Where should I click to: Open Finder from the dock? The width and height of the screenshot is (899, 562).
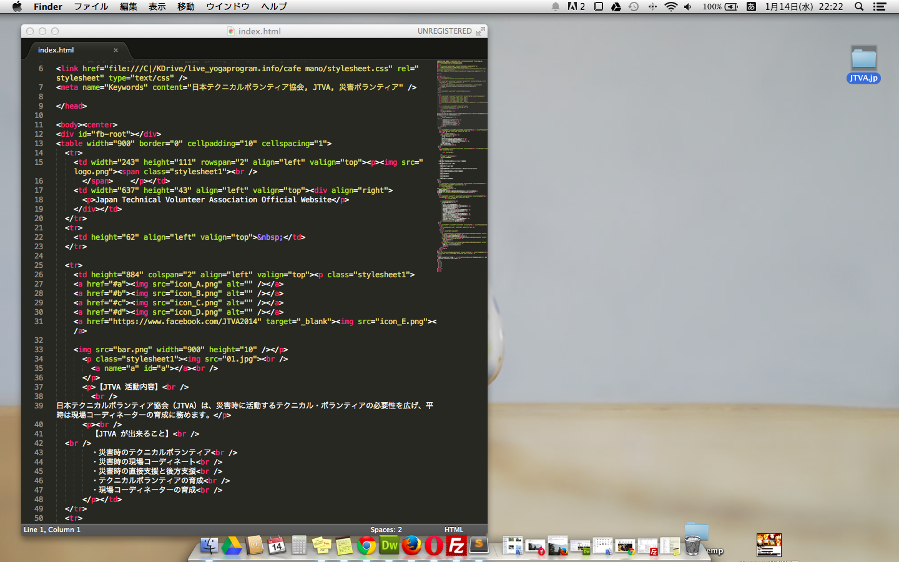(x=209, y=545)
